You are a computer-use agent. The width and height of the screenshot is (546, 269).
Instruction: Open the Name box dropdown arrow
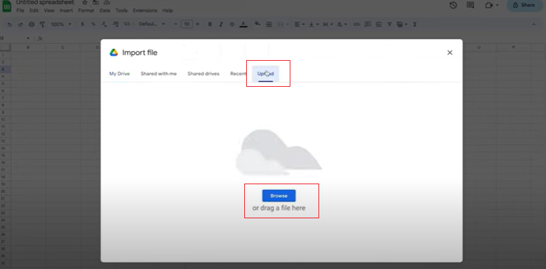(29, 38)
